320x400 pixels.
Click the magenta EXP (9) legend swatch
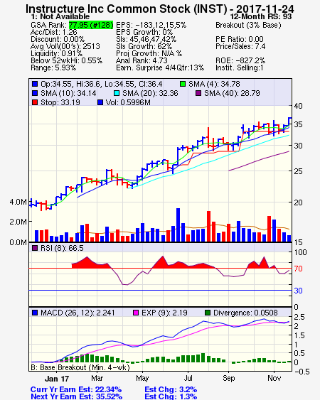tap(136, 313)
